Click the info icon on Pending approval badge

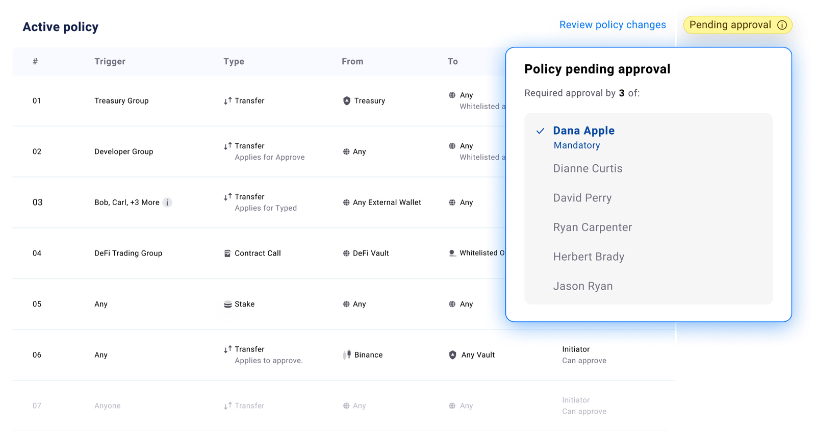pos(782,25)
